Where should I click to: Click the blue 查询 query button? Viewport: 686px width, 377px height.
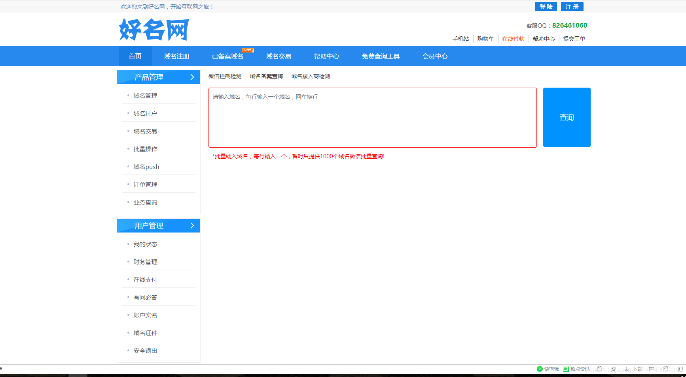567,117
